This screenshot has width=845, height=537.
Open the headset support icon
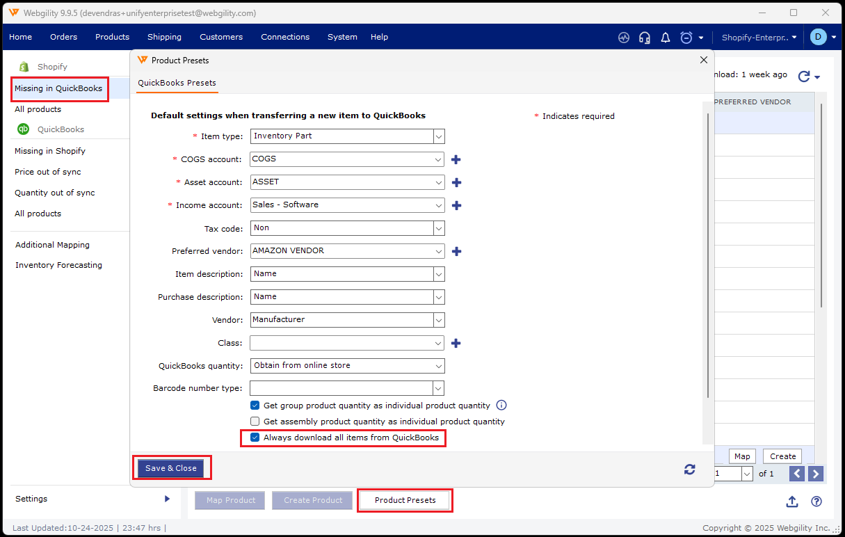pyautogui.click(x=645, y=38)
